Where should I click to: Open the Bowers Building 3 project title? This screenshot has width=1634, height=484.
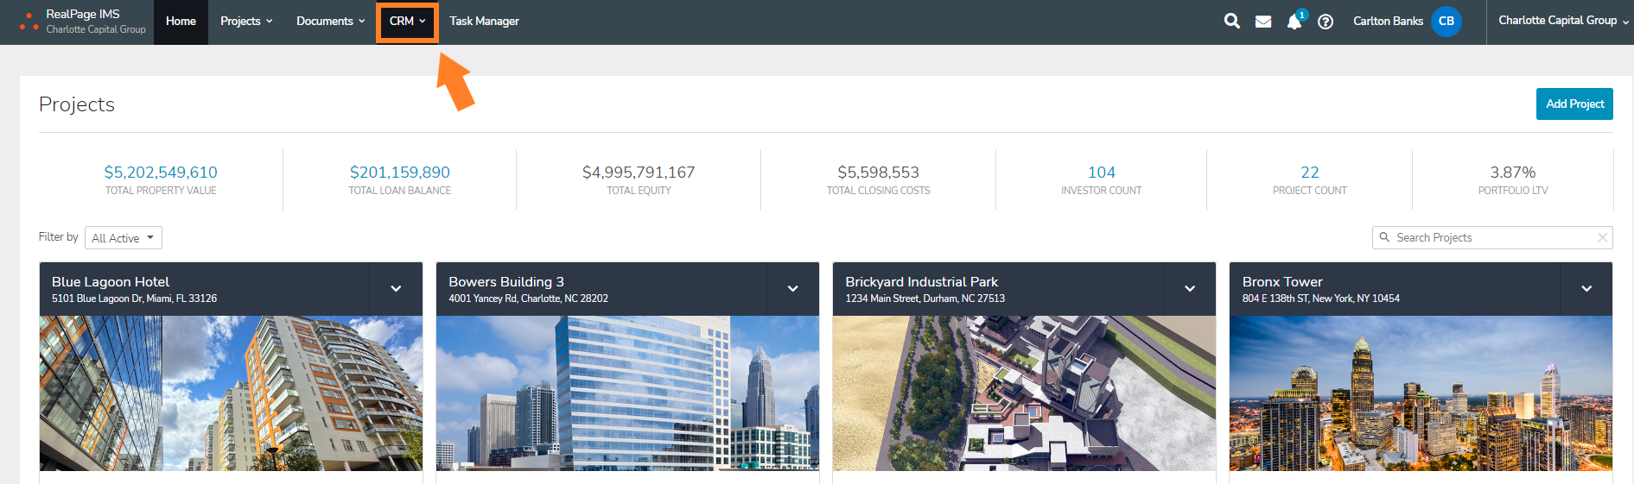(x=506, y=282)
